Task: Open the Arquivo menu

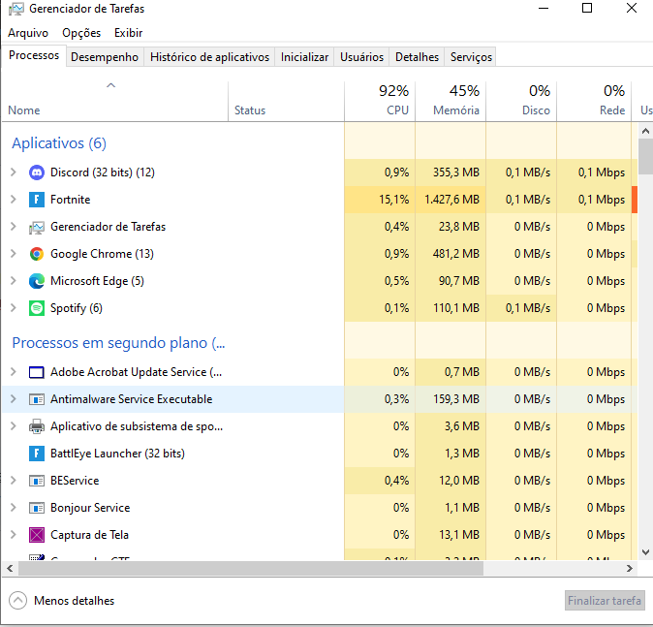Action: (28, 33)
